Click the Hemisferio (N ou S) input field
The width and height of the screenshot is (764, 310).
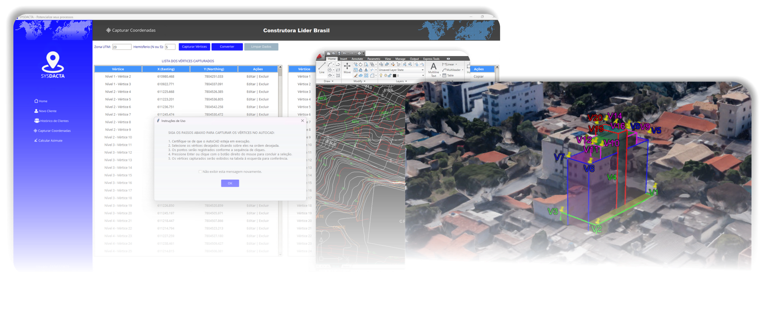pyautogui.click(x=170, y=47)
